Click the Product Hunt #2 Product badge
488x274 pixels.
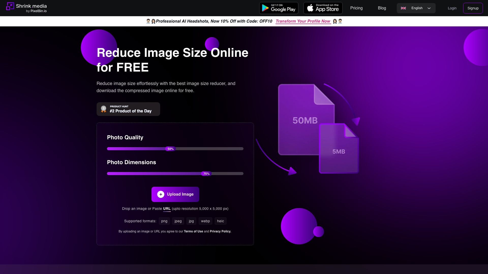128,109
